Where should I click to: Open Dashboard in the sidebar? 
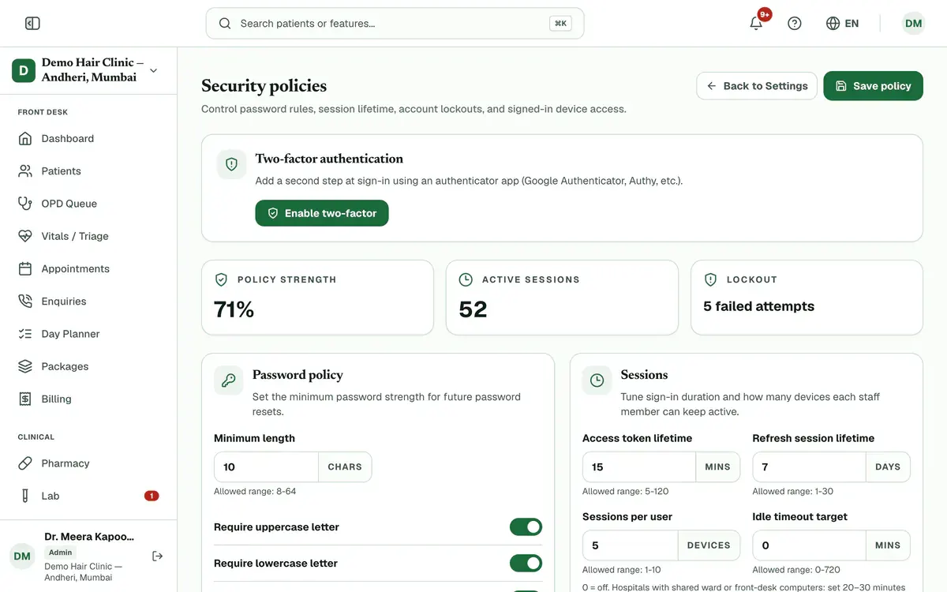pyautogui.click(x=88, y=138)
